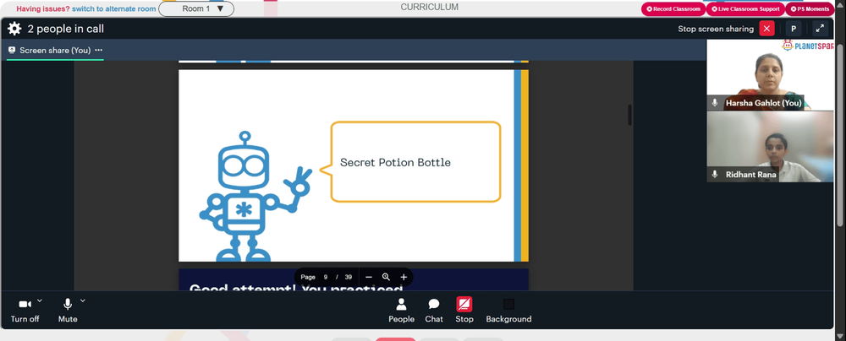Click the robot illustration on the slide

[255, 196]
